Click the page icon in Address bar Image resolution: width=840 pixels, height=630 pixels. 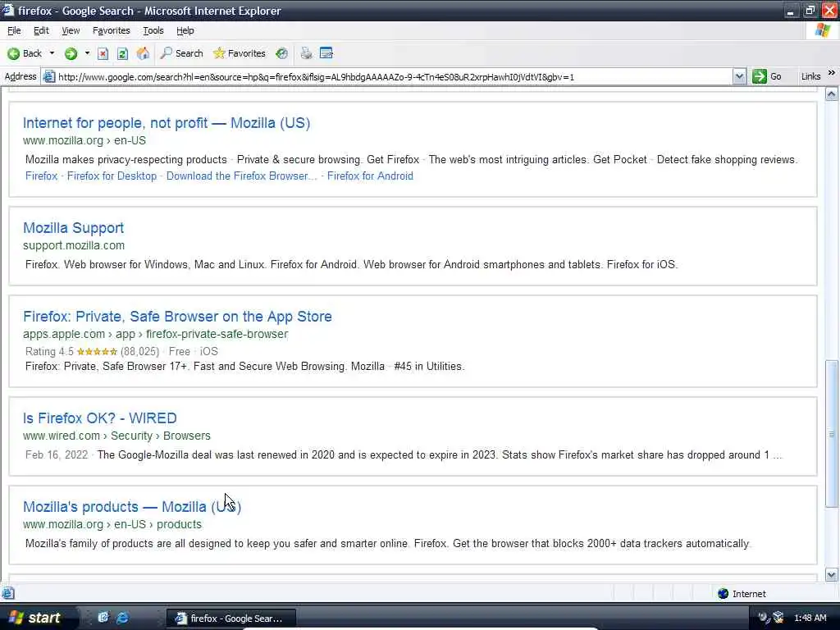coord(48,76)
